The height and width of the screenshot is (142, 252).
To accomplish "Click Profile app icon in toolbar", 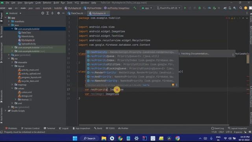I will (x=209, y=8).
